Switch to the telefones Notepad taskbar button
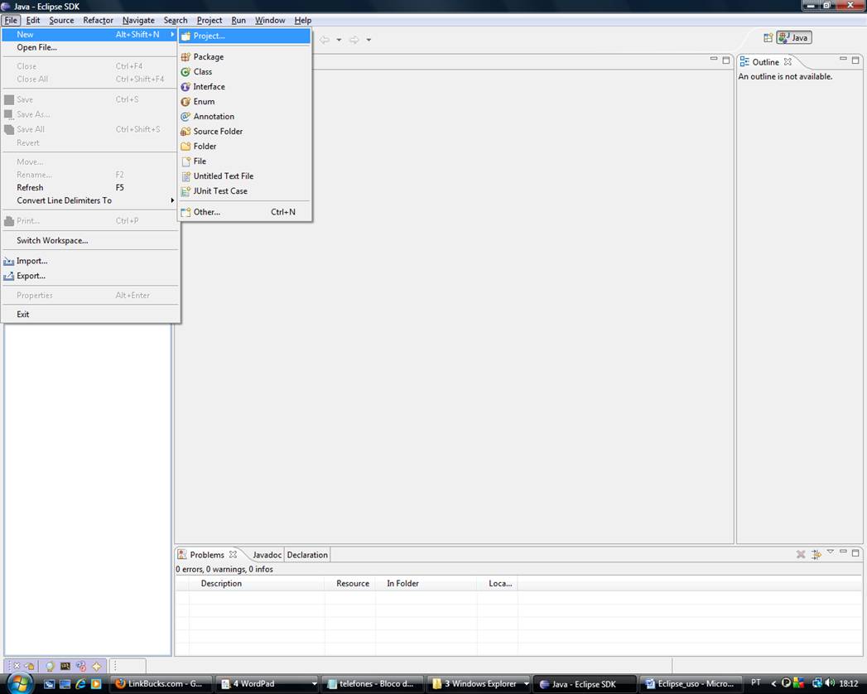Image resolution: width=867 pixels, height=694 pixels. 373,683
